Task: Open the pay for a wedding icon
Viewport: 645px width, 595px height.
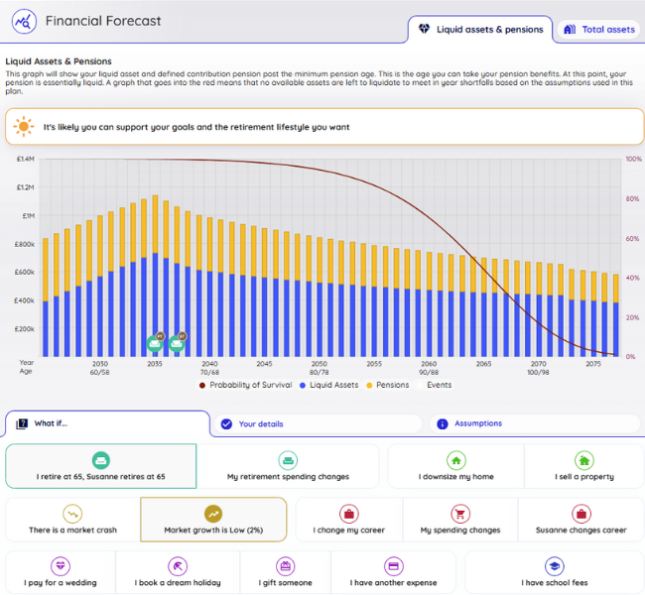Action: click(61, 566)
